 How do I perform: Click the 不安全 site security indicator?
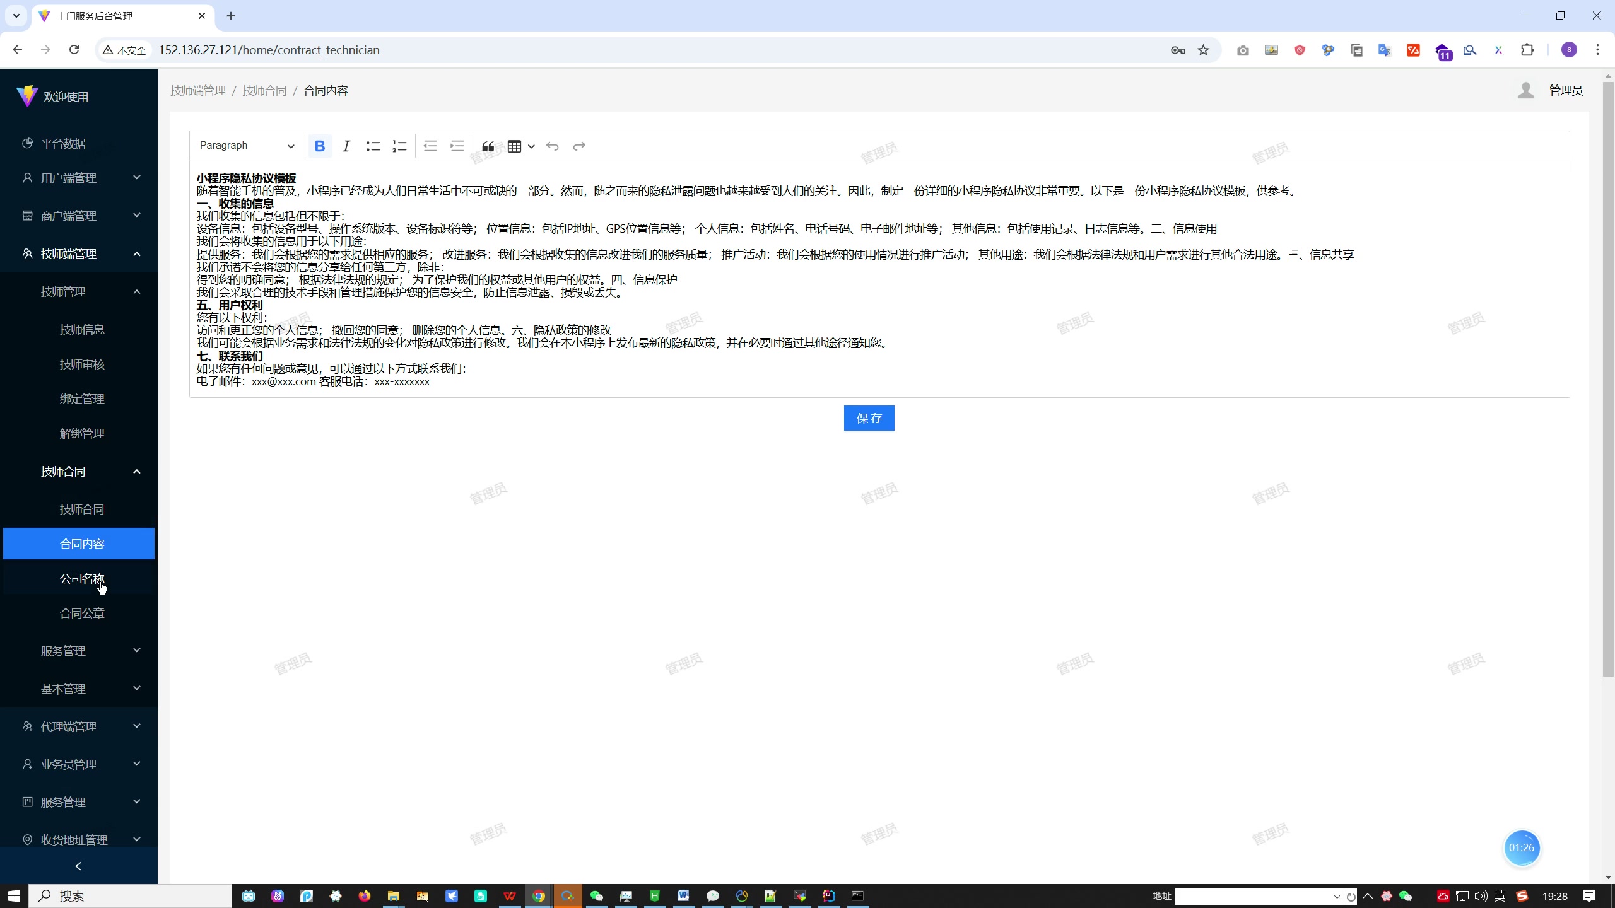click(x=124, y=50)
